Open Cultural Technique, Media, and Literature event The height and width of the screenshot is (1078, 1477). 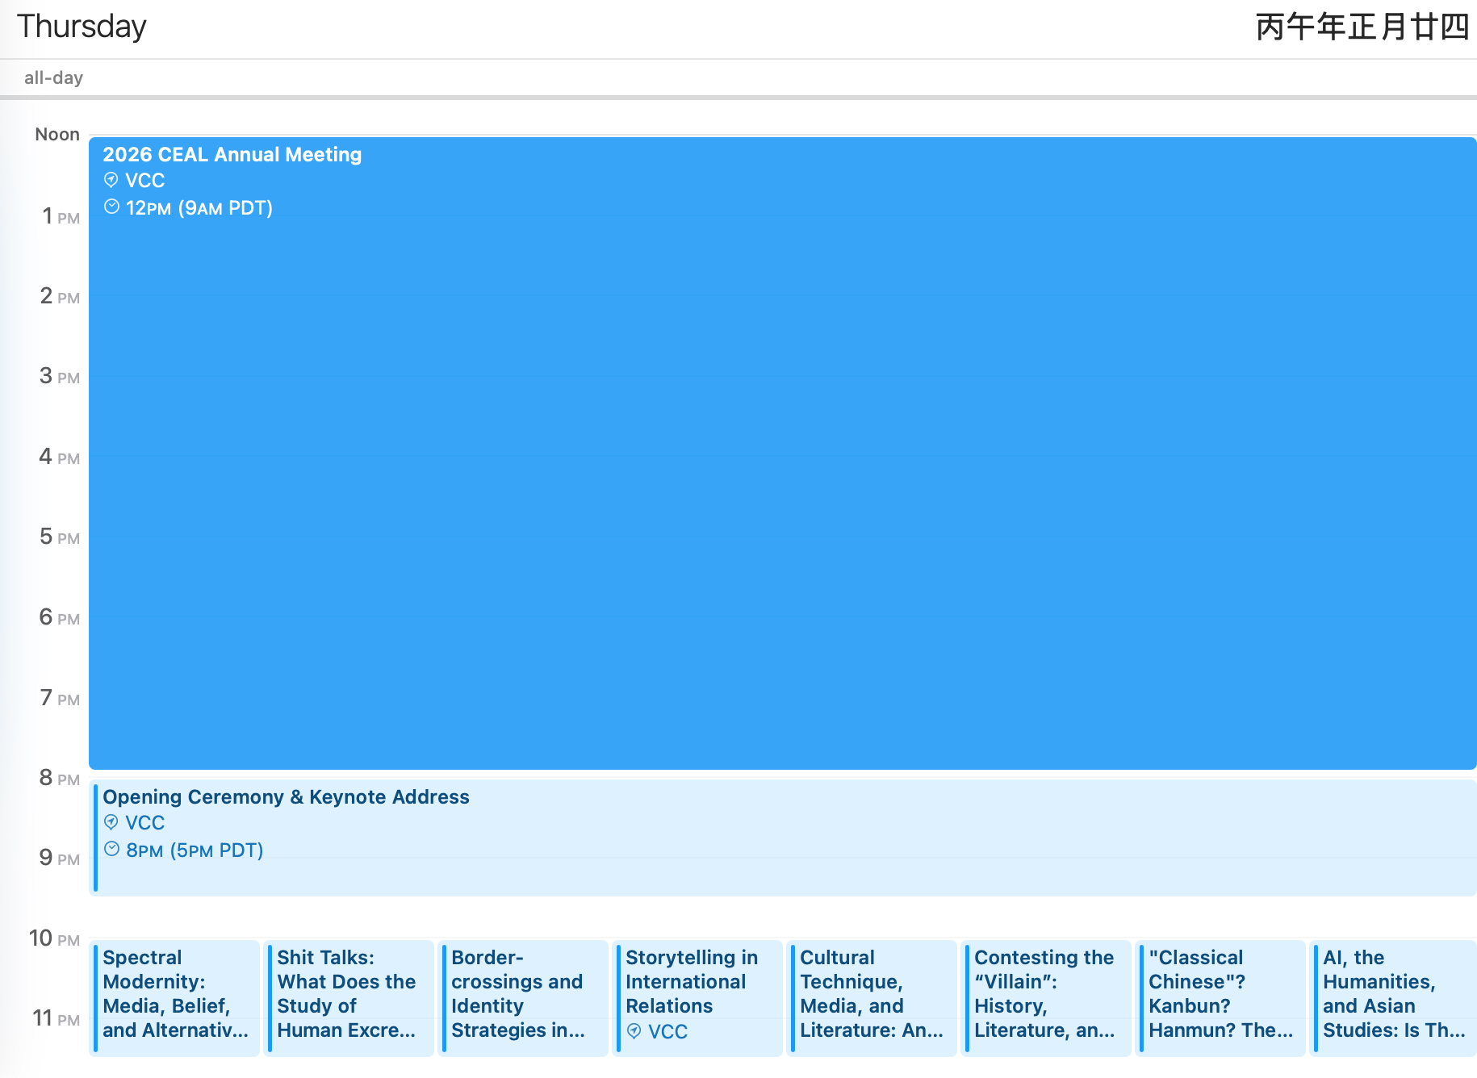coord(872,994)
